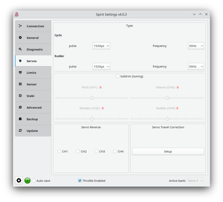This screenshot has height=202, width=223.
Task: Click the Connection tab icon
Action: point(20,26)
